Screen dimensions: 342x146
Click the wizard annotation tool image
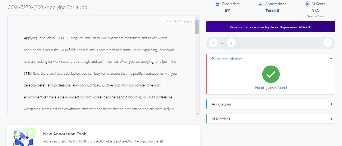coord(24,136)
